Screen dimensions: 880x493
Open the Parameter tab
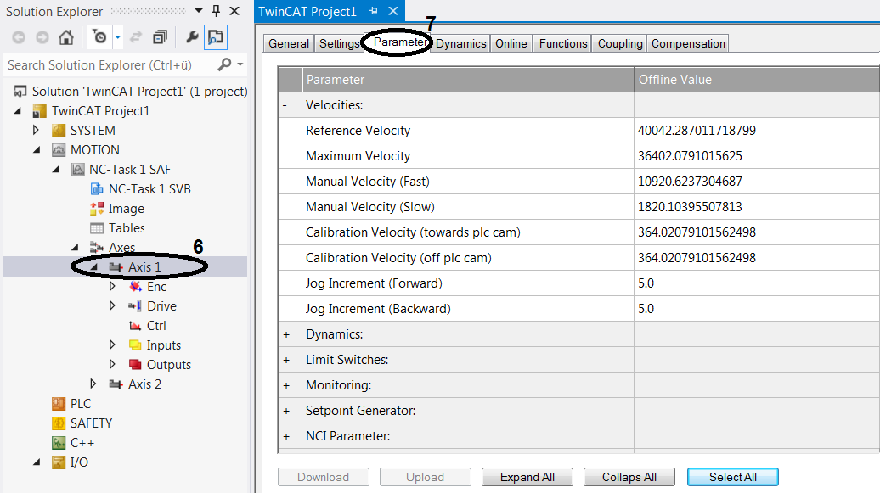pos(399,42)
